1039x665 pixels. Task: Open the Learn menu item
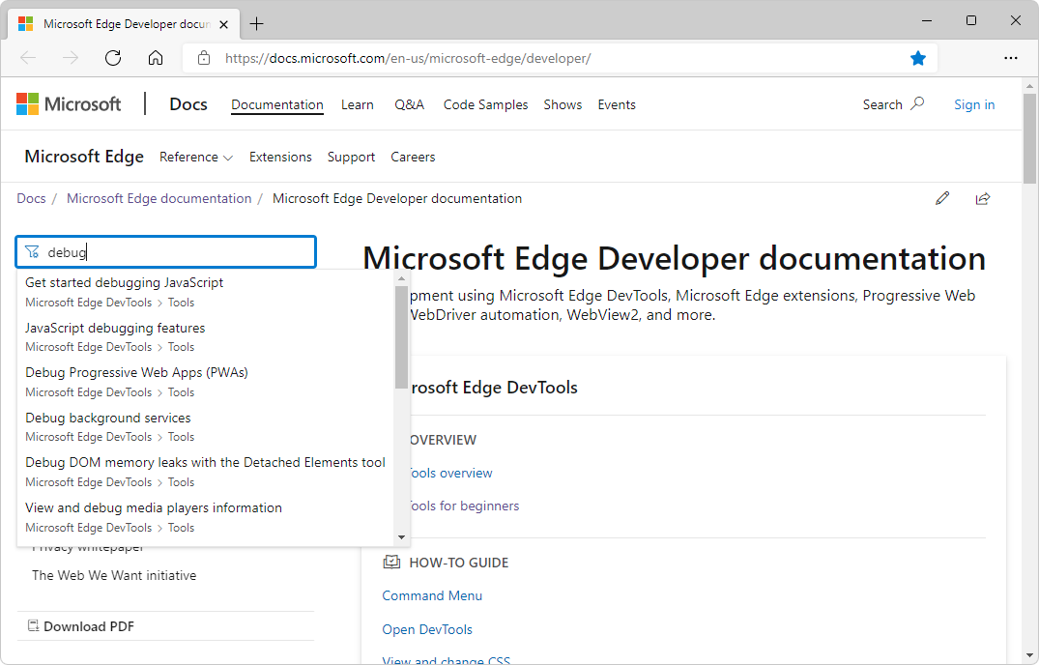tap(357, 104)
